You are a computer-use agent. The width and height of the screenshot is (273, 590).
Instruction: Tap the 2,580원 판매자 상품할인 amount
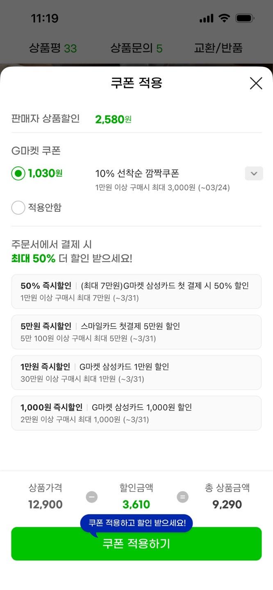pyautogui.click(x=113, y=119)
